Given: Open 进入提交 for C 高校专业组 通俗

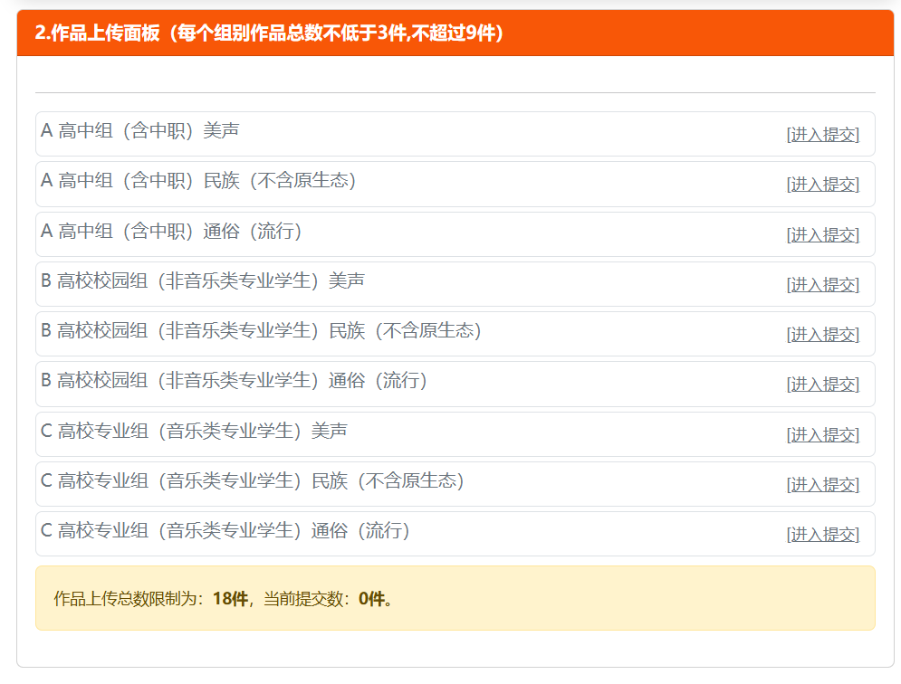Looking at the screenshot, I should tap(823, 536).
